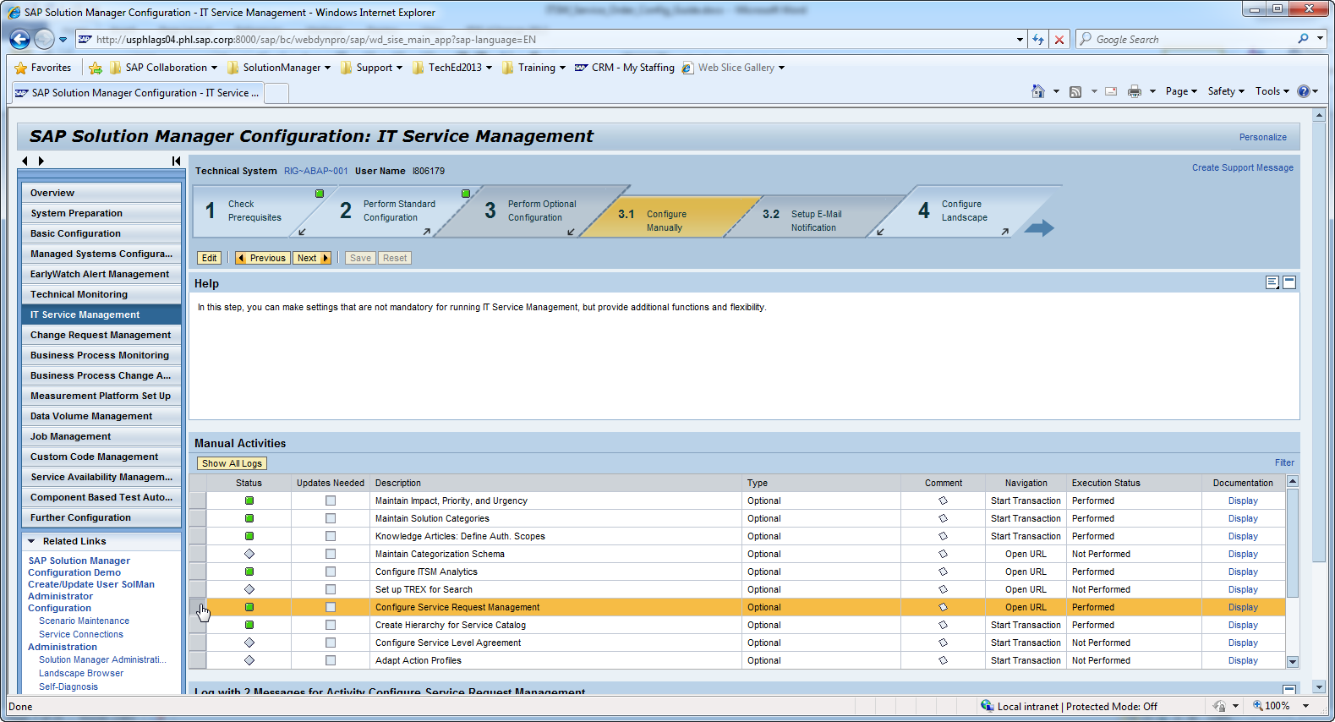Viewport: 1335px width, 722px height.
Task: Check Updates Needed for Configure ITSM Analytics
Action: pos(331,572)
